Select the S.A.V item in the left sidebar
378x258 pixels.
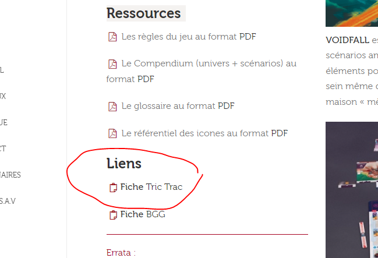[7, 201]
